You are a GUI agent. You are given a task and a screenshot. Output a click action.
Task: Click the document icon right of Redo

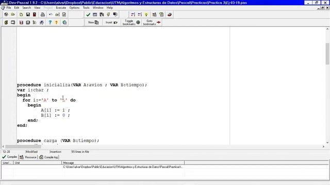pos(64,15)
